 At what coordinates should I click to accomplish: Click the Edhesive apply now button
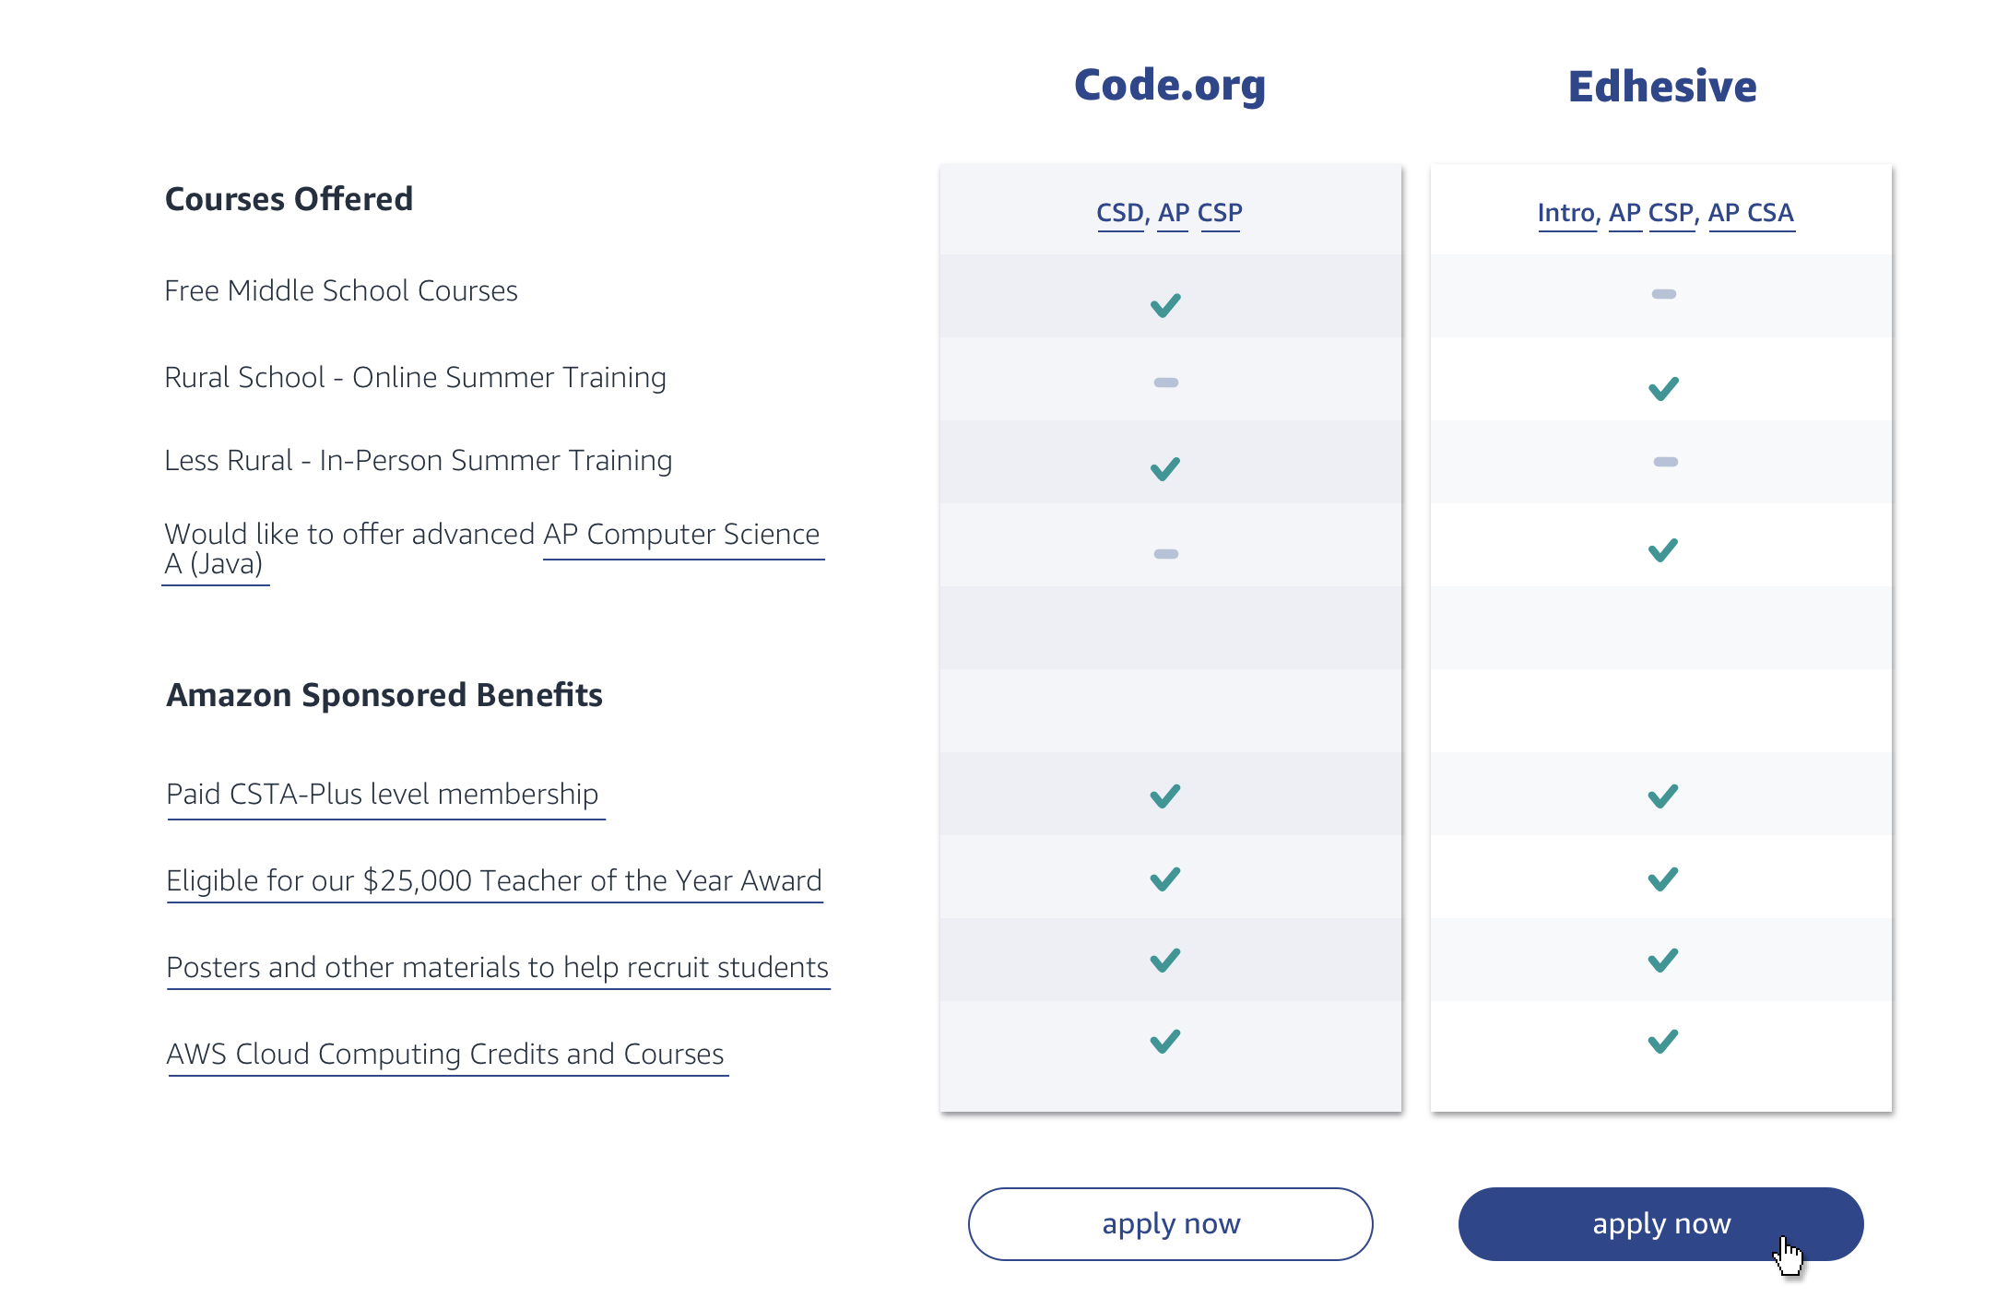(x=1661, y=1224)
